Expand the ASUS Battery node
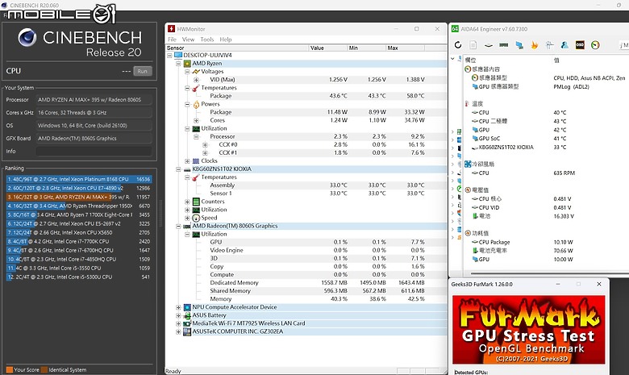The height and width of the screenshot is (375, 629). (178, 315)
